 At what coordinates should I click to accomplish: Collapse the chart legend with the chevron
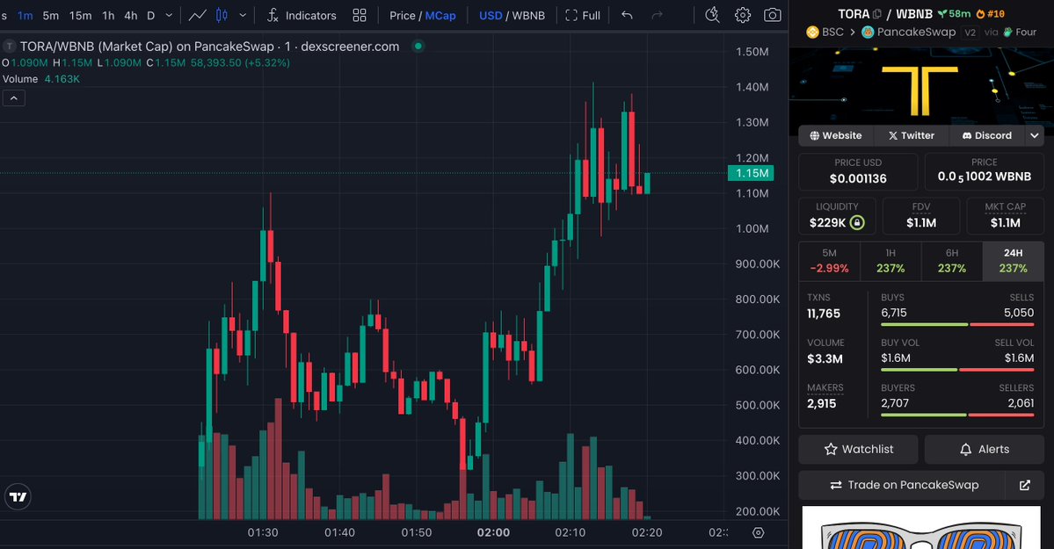[13, 98]
